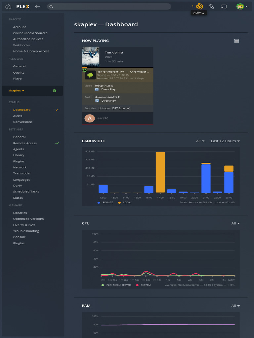Screen dimensions: 254x338
Task: Open settings via the wrench icon
Action: pyautogui.click(x=211, y=7)
